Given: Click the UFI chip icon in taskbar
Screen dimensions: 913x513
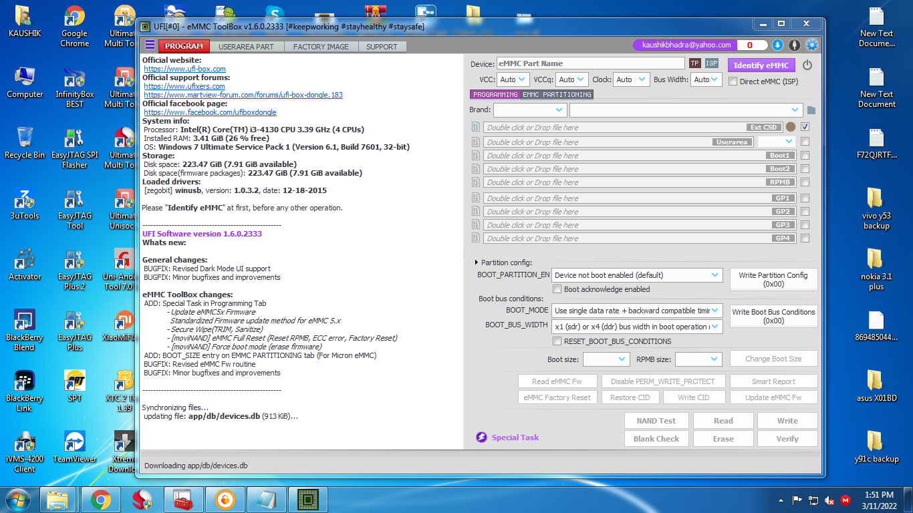Looking at the screenshot, I should [x=307, y=500].
